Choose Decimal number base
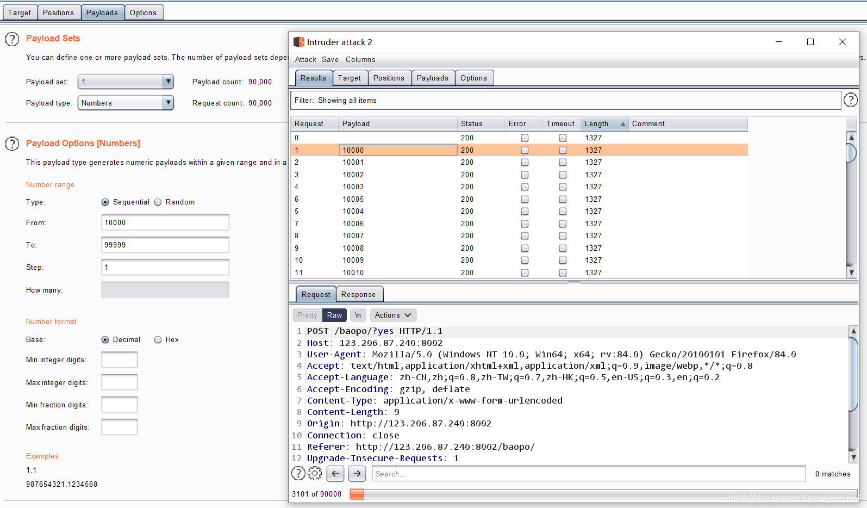Viewport: 867px width, 508px height. point(105,340)
